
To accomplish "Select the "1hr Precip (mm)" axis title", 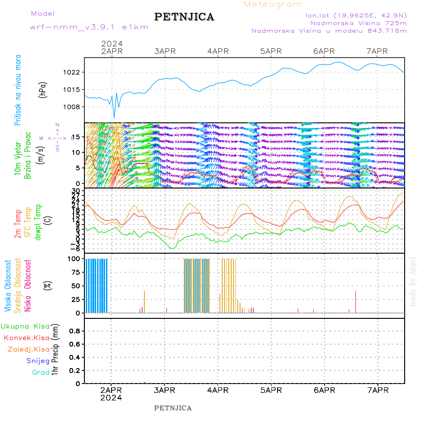I will click(55, 350).
